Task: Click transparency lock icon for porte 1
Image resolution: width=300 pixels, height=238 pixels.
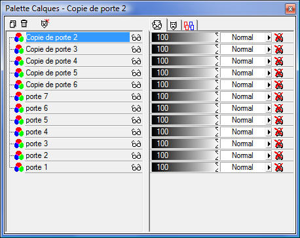Action: coord(279,167)
